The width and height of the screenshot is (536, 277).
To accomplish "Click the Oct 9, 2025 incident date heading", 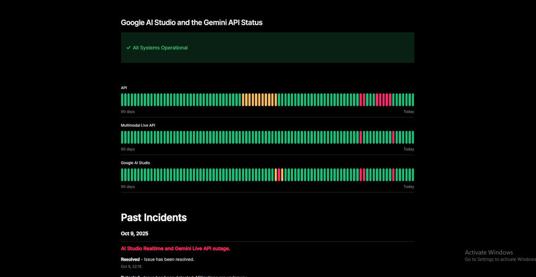I will (135, 234).
